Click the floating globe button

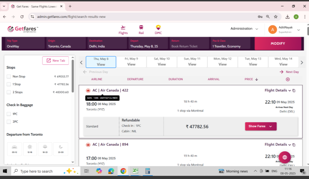click(284, 157)
